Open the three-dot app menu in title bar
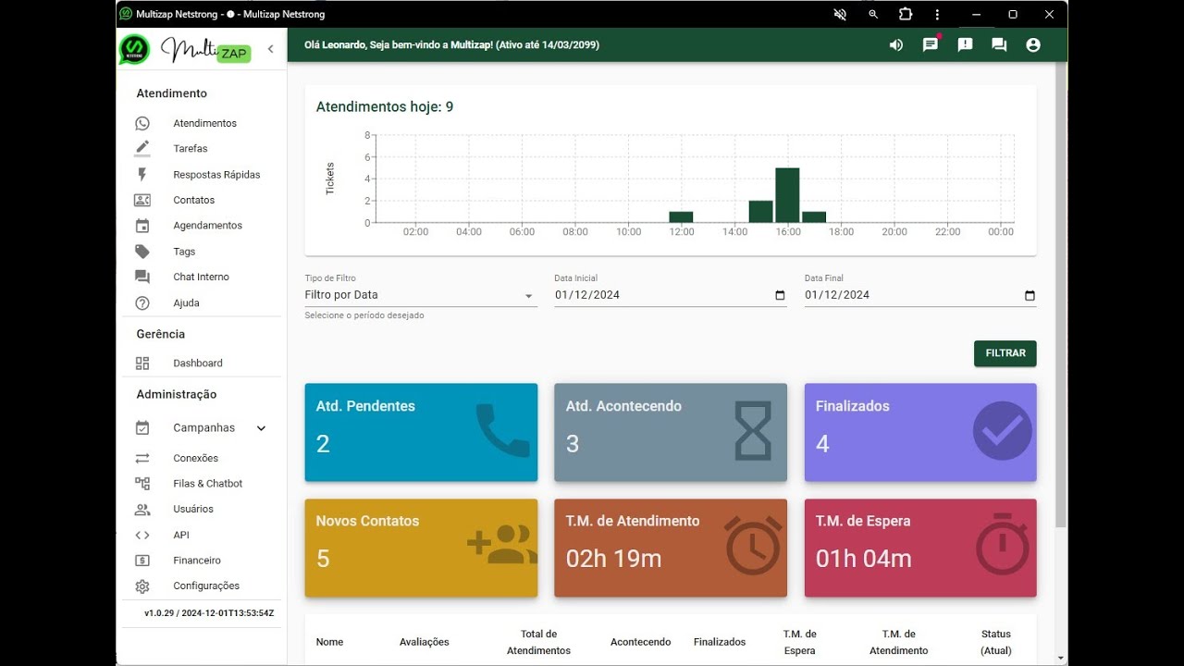Viewport: 1184px width, 666px height. [x=937, y=15]
